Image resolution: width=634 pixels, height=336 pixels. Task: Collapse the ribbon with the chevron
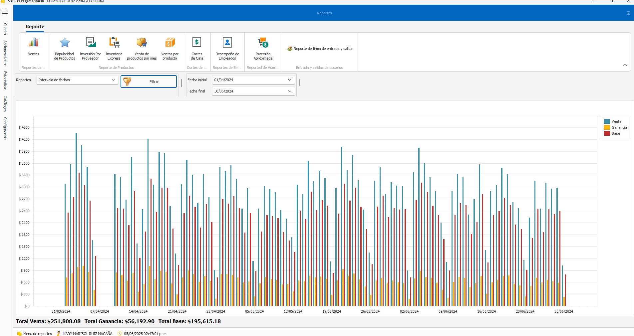625,65
